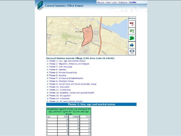Click the Swords label on the map
181x136 pixels.
79,32
